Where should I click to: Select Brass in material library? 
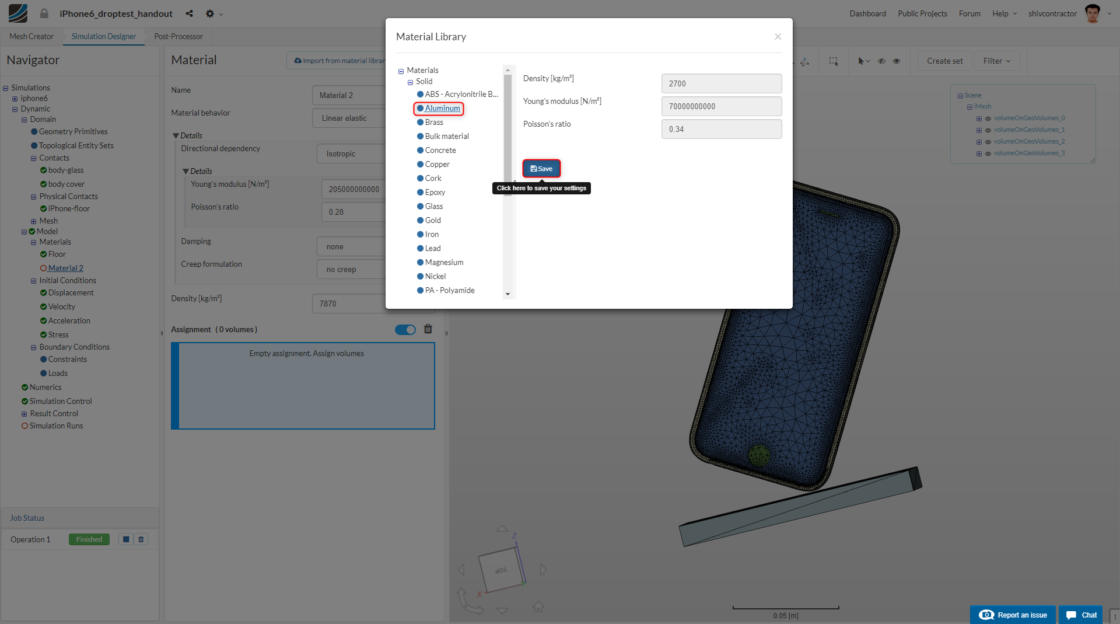point(434,123)
